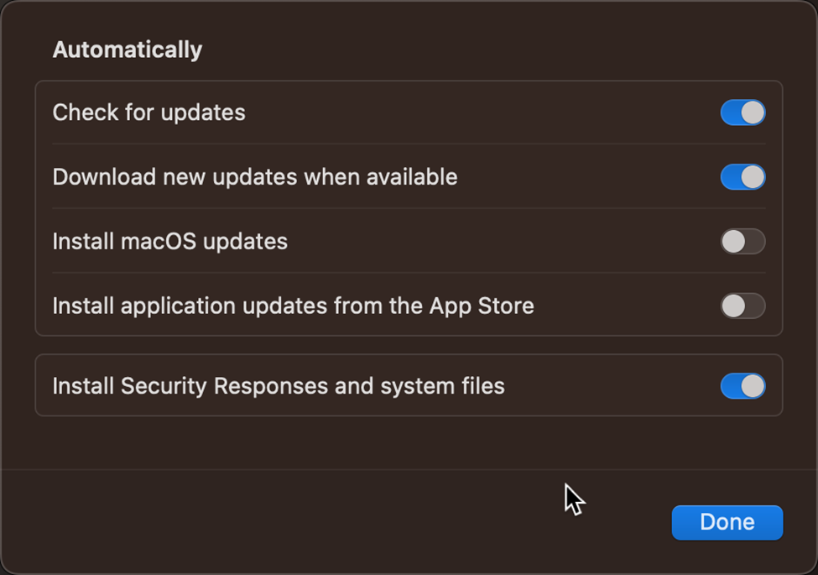
Task: Click the Install macOS updates label
Action: 170,242
